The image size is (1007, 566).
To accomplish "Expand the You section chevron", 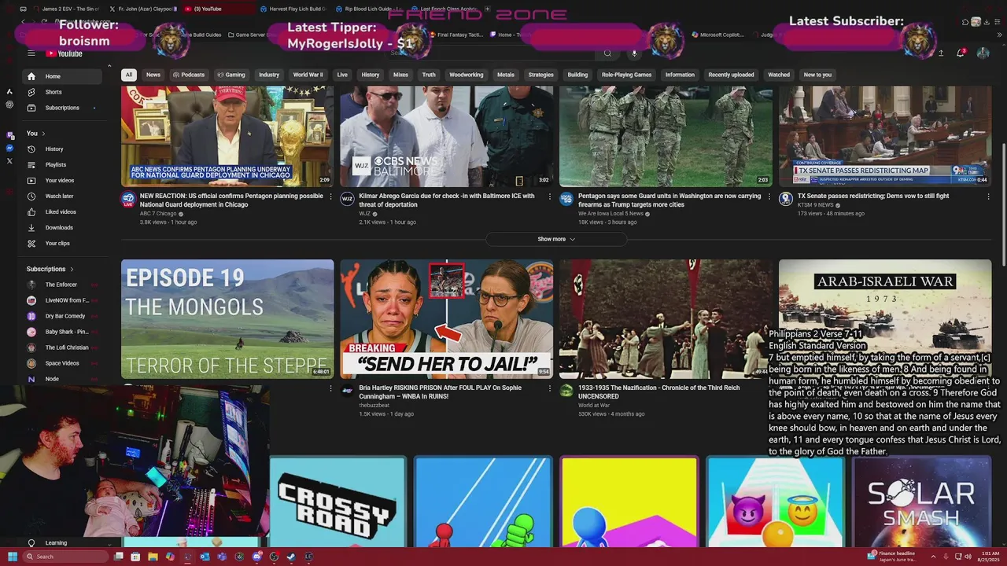I will click(43, 134).
